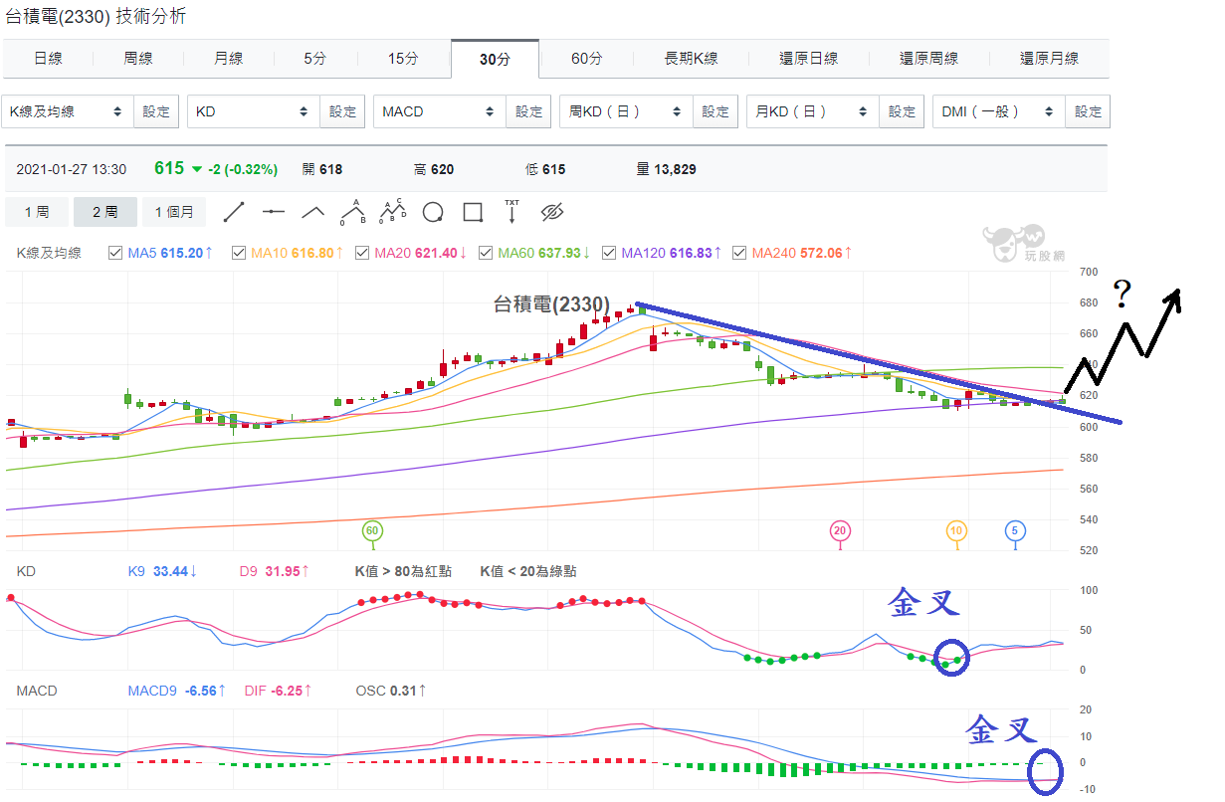Switch to the 日線 tab

point(48,59)
